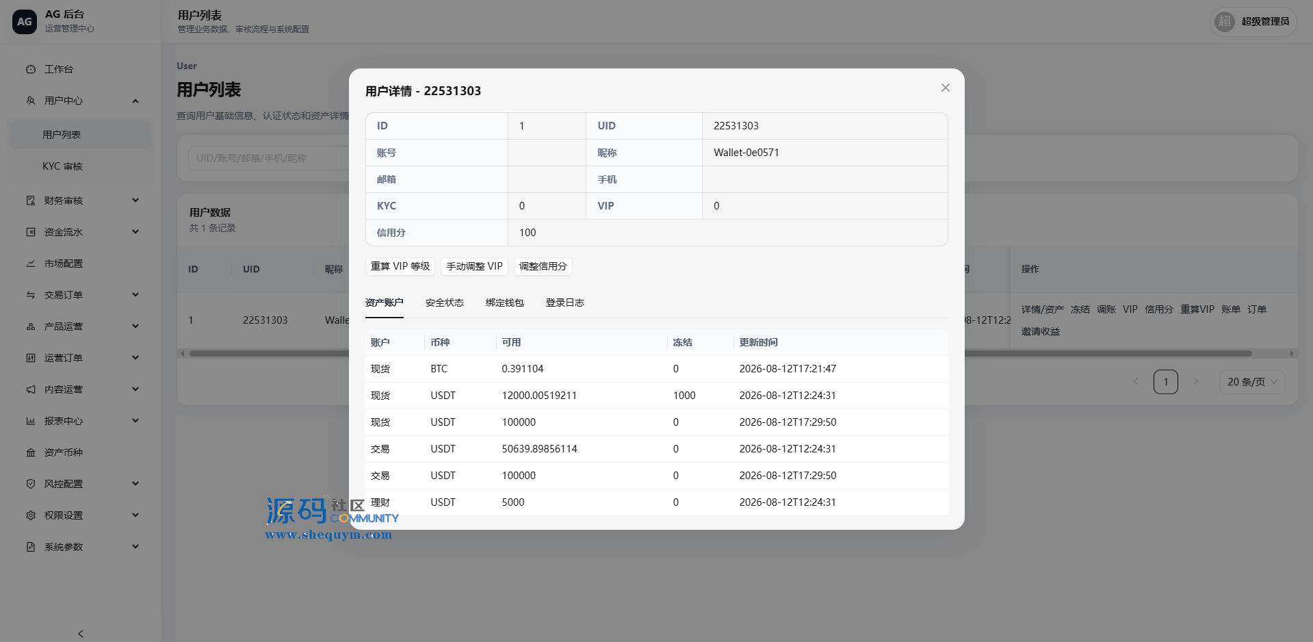Select 用户列表 in the sidebar
The image size is (1313, 642).
tap(79, 135)
